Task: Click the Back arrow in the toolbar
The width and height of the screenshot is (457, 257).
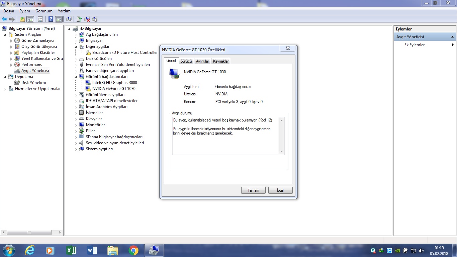Action: click(x=4, y=19)
